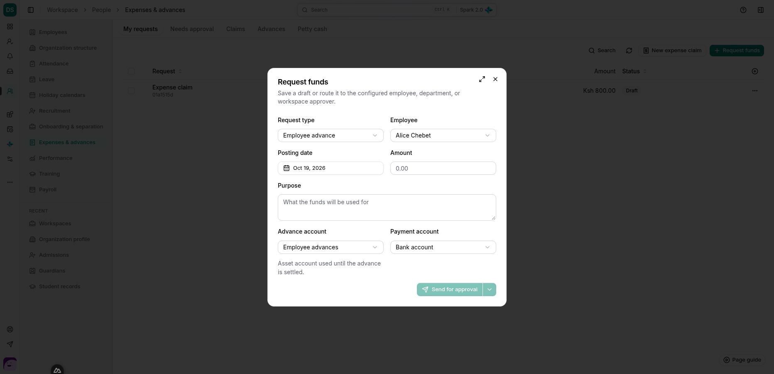Click the Page guide button
This screenshot has height=374, width=774.
742,360
